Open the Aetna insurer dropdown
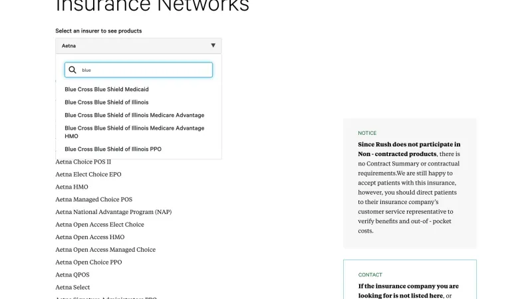 [x=138, y=45]
